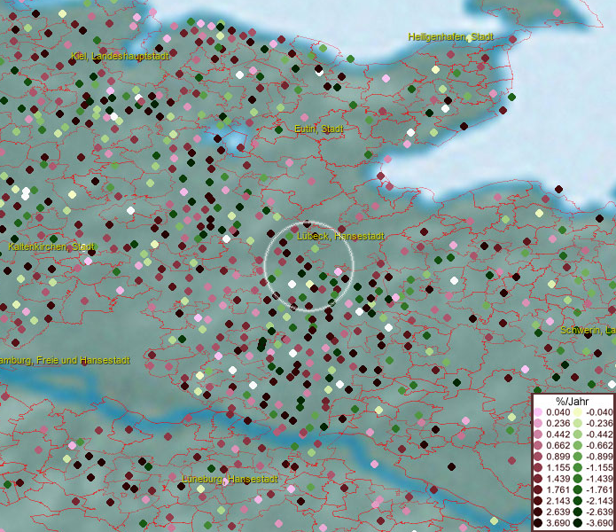The width and height of the screenshot is (616, 532).
Task: Select the 0.442 legend swatch
Action: (538, 434)
